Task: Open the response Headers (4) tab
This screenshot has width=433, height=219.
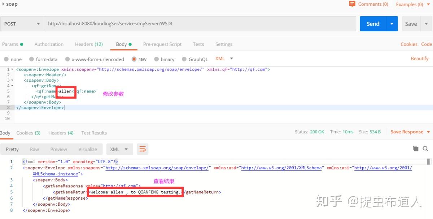Action: pos(61,133)
